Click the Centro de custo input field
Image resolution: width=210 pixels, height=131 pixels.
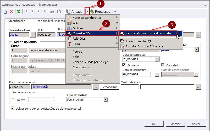click(x=130, y=87)
